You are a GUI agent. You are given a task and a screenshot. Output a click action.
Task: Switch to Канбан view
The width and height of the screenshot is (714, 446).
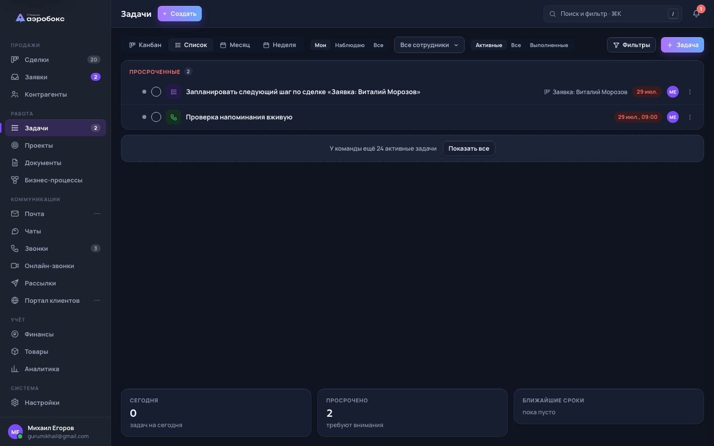click(145, 45)
